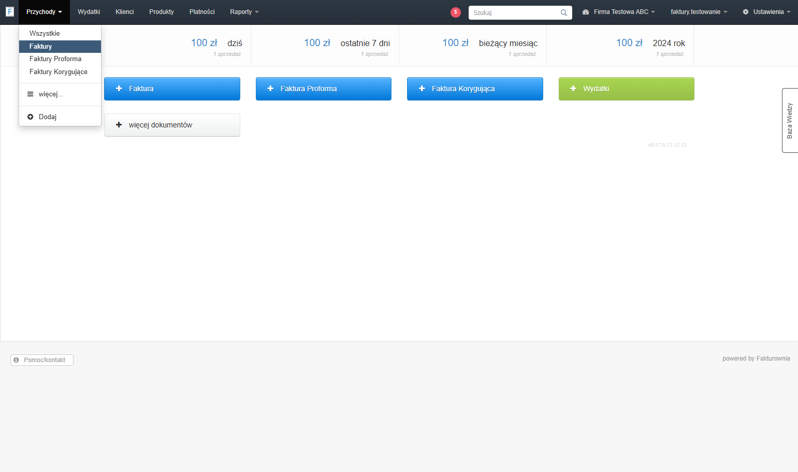Click the magnifier icon in search box
This screenshot has height=472, width=798.
click(x=564, y=12)
